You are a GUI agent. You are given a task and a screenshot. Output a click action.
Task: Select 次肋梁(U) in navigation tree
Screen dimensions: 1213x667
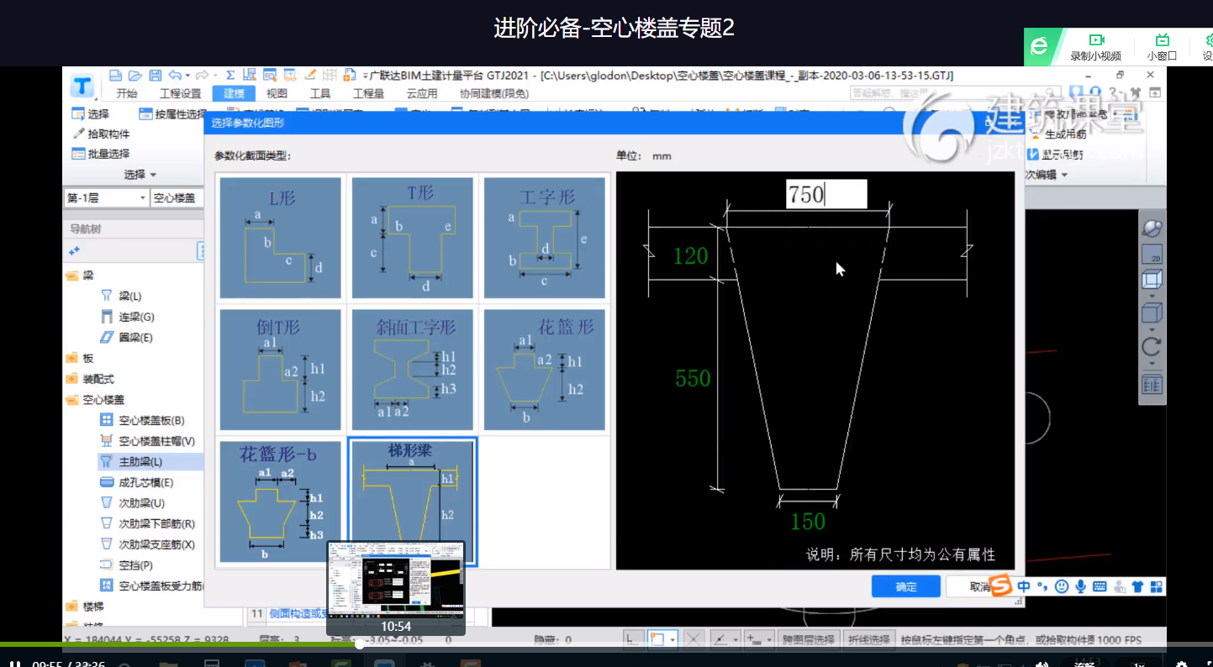[x=132, y=502]
